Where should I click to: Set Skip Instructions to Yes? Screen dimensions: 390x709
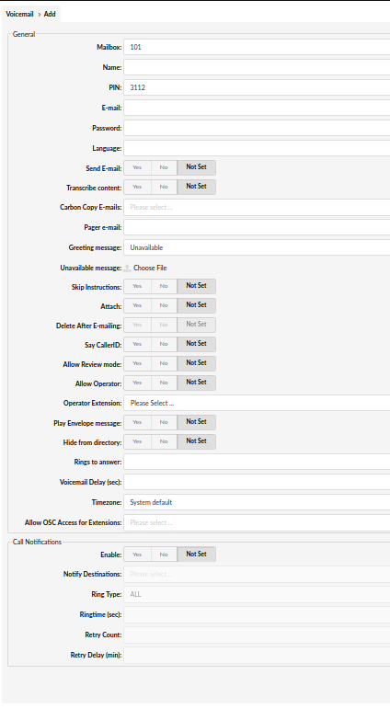(137, 287)
